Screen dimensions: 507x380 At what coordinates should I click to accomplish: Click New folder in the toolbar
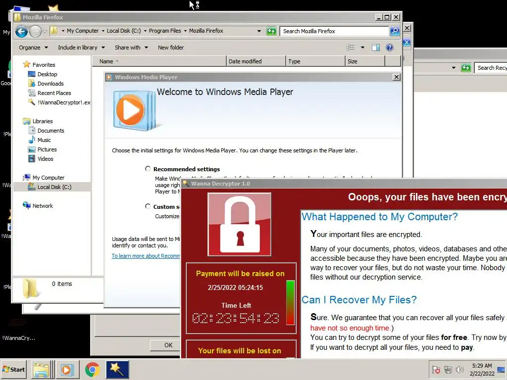point(171,47)
